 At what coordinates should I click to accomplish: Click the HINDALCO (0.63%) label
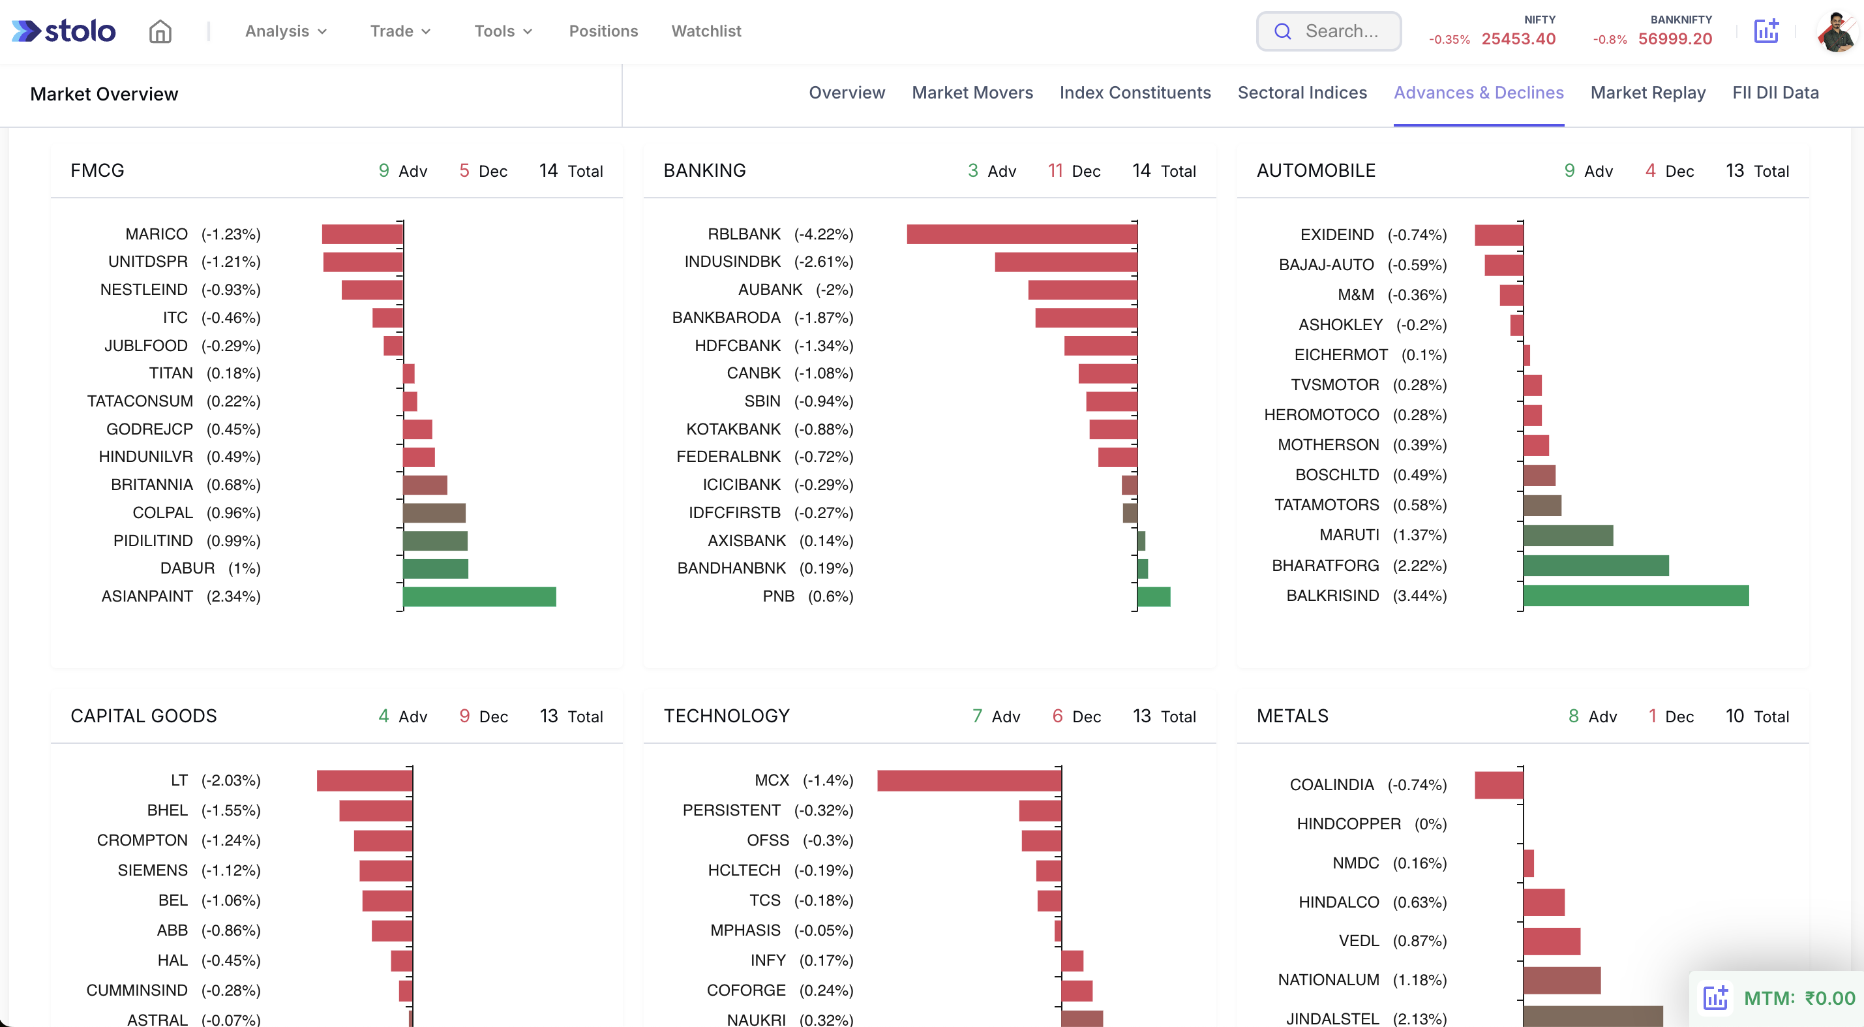pyautogui.click(x=1373, y=902)
